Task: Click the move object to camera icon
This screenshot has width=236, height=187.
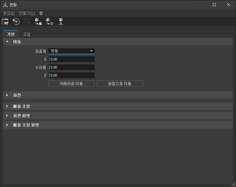Action: click(x=39, y=21)
